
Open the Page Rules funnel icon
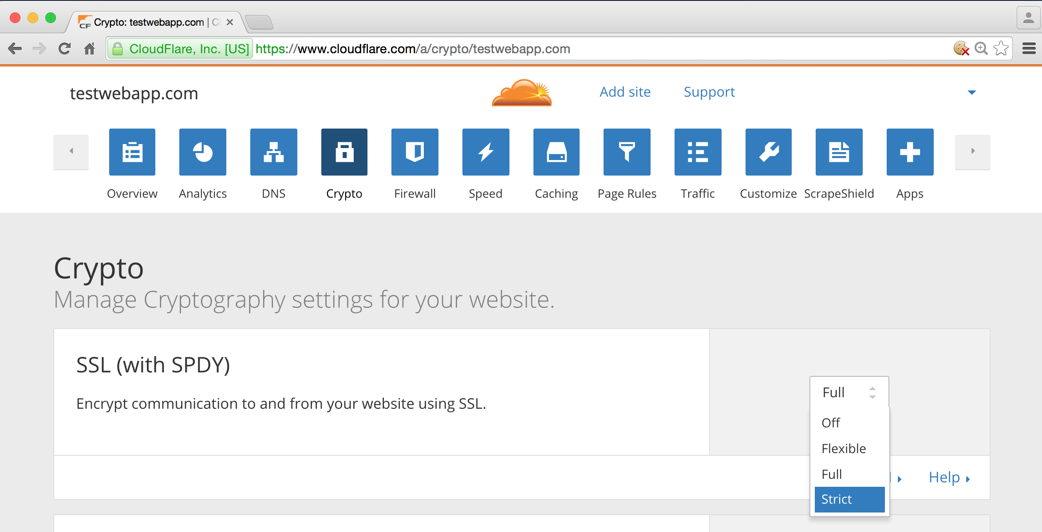pos(627,152)
